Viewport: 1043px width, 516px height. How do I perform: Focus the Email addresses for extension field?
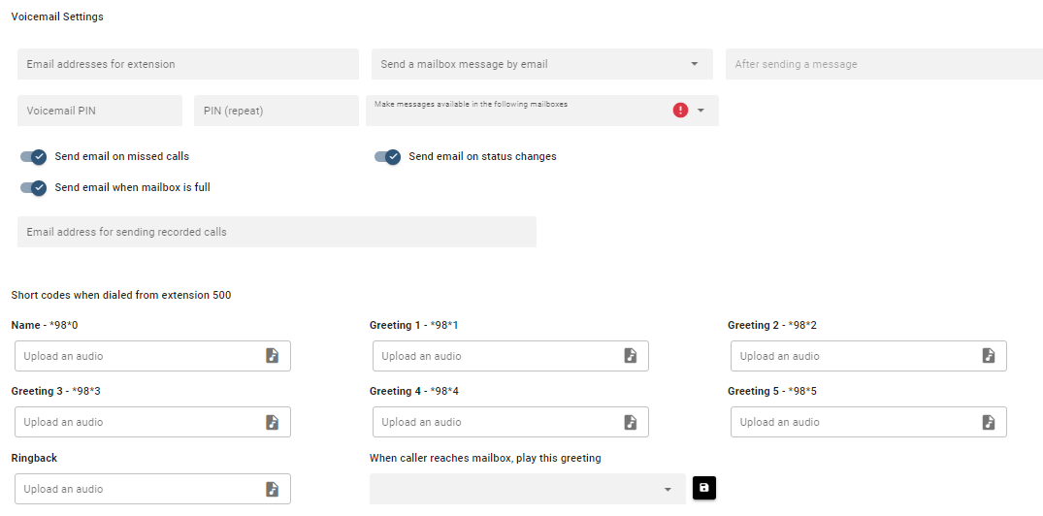(187, 64)
